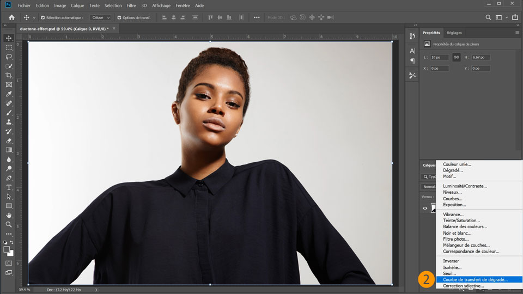Open the scissors tools panel icon

click(412, 75)
